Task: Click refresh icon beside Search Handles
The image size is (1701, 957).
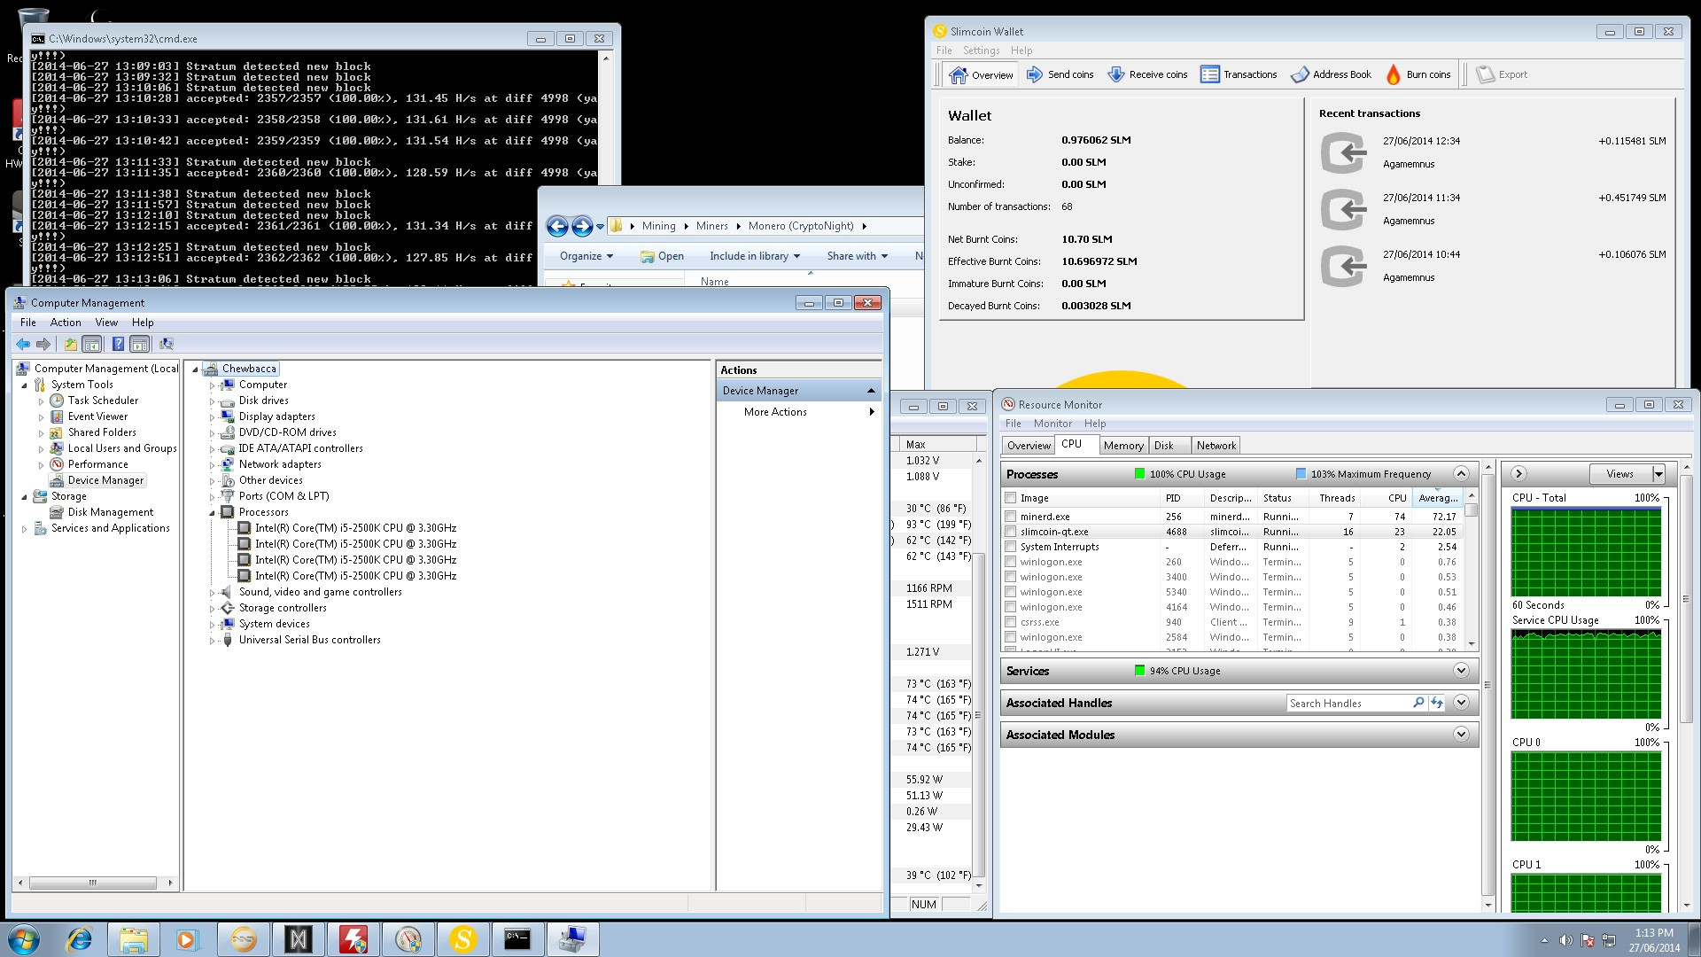Action: point(1437,703)
